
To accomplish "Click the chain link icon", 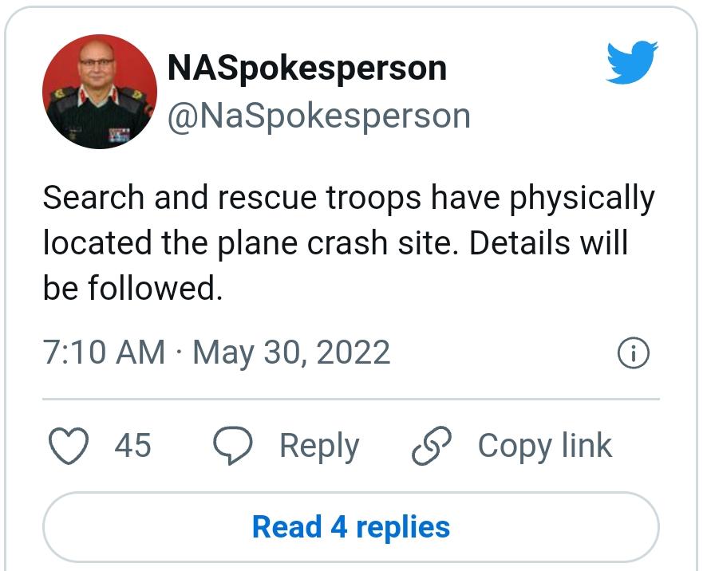I will pos(432,445).
